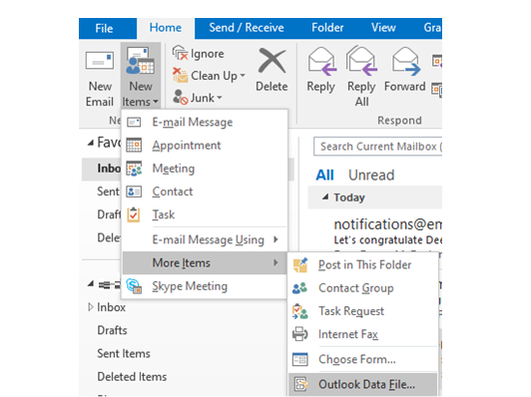531x397 pixels.
Task: Click the Task Request icon
Action: [300, 311]
